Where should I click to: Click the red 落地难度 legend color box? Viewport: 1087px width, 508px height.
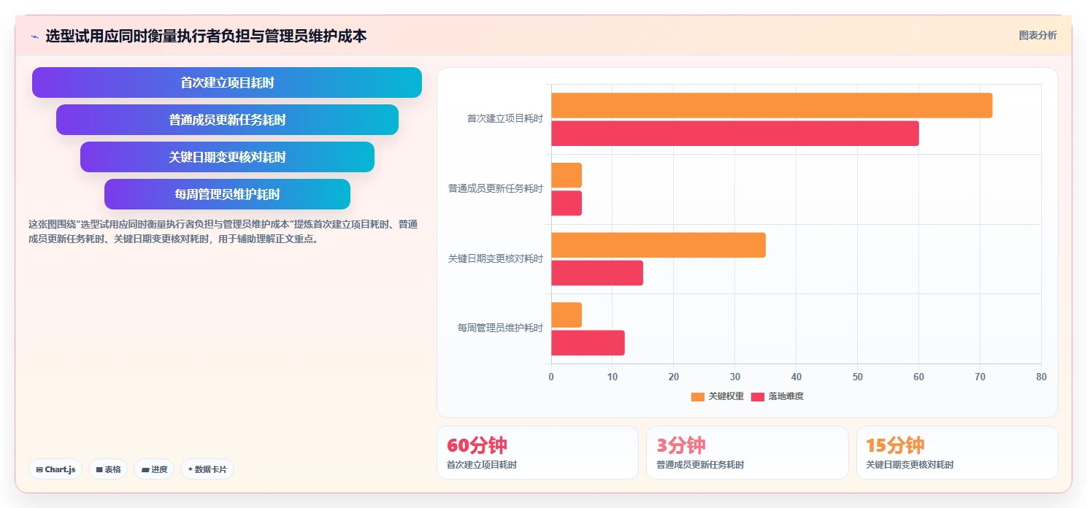pyautogui.click(x=758, y=396)
